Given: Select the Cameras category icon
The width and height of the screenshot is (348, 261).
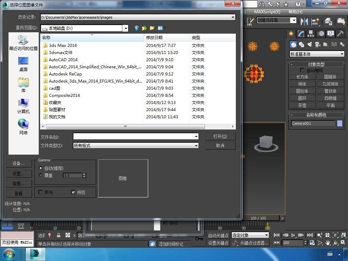Looking at the screenshot, I should pyautogui.click(x=318, y=45).
